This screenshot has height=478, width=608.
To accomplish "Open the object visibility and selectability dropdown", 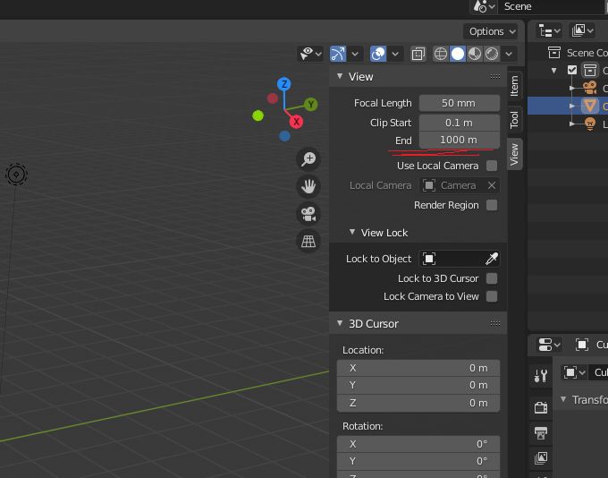I will point(310,54).
